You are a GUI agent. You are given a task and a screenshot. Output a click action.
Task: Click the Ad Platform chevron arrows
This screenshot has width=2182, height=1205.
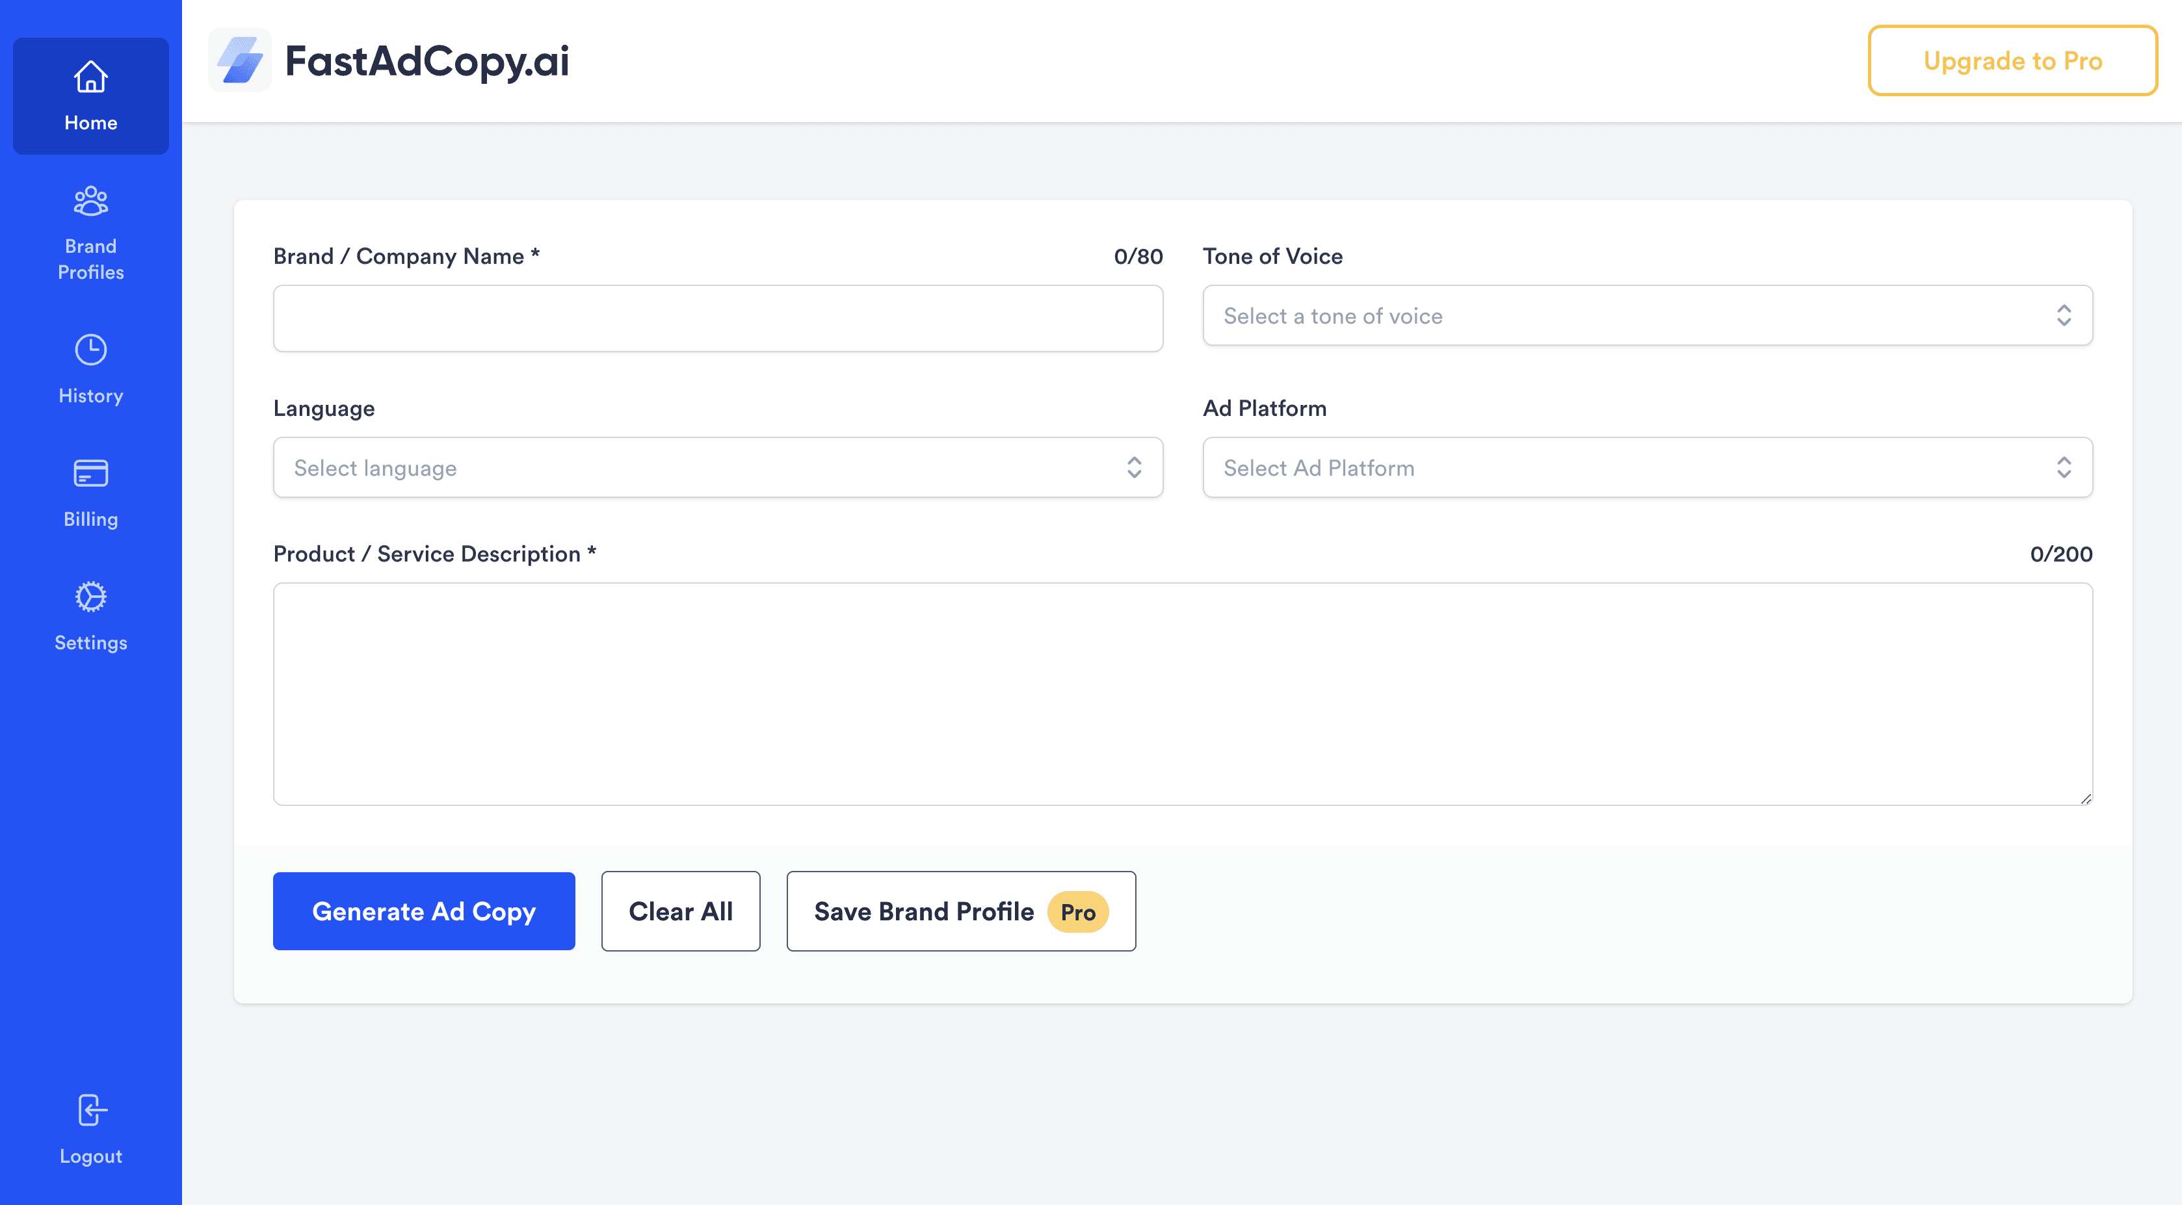(2064, 467)
